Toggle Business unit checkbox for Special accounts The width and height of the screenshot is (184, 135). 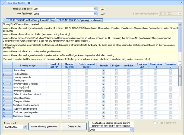[142, 98]
